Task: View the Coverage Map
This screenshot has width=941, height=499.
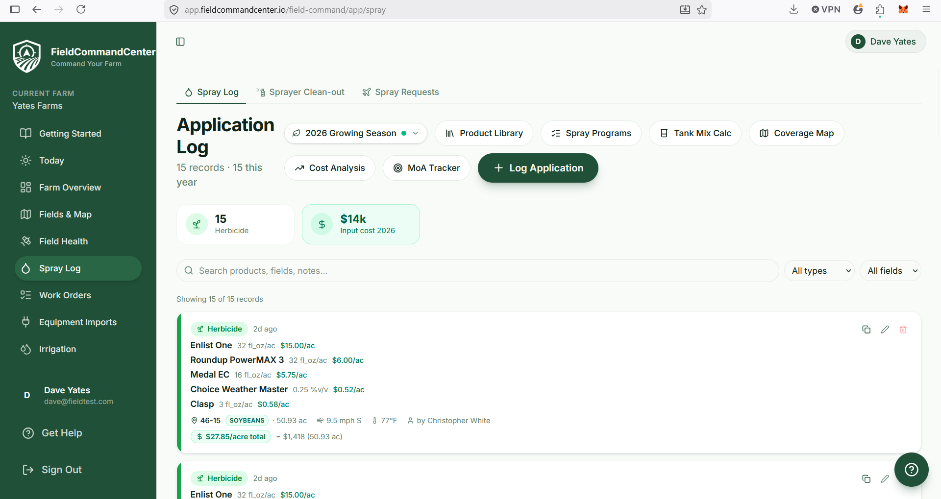Action: tap(796, 133)
